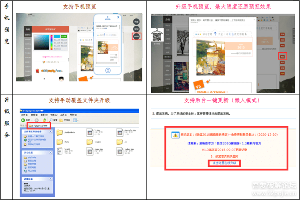This screenshot has height=200, width=300.
Task: Open the 工具 menu in Explorer
Action: tap(64, 115)
